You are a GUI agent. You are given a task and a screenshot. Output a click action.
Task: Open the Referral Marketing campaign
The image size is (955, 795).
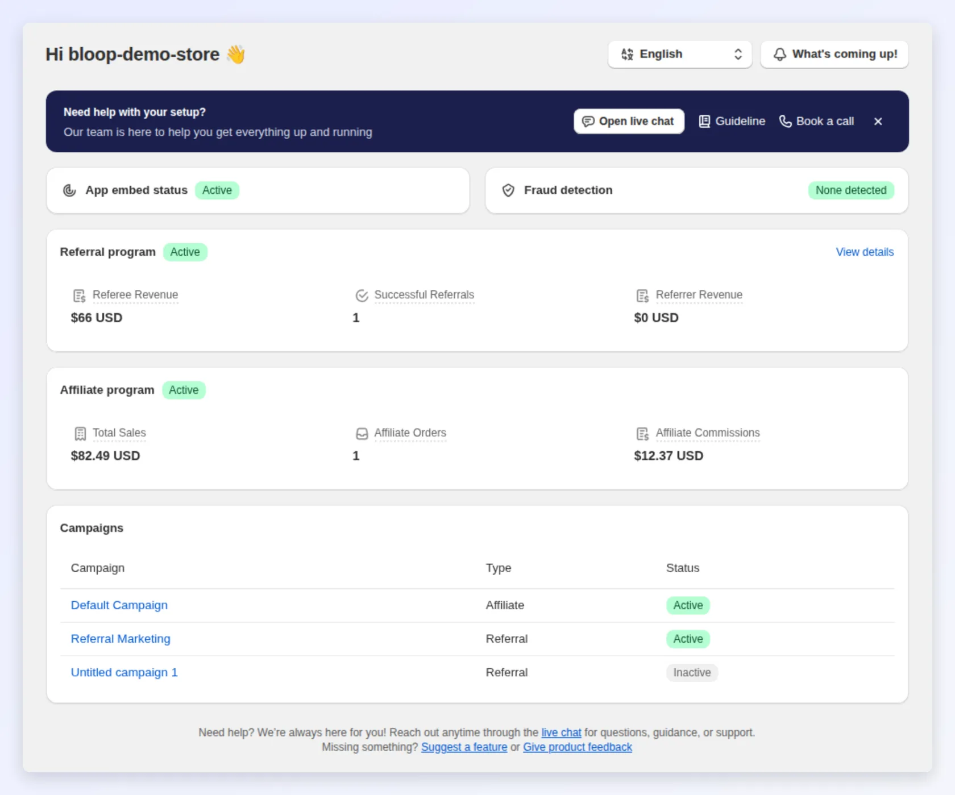tap(121, 639)
